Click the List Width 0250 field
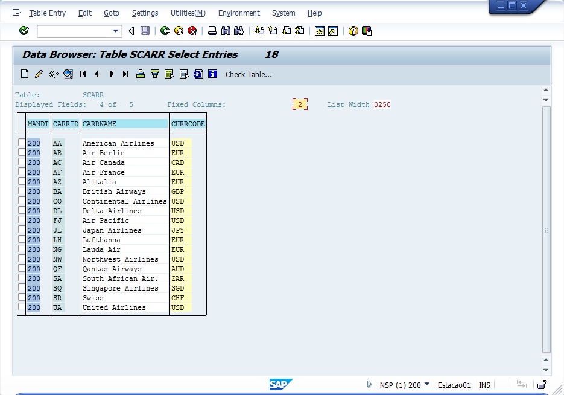Viewport: 564px width, 395px height. pyautogui.click(x=382, y=104)
